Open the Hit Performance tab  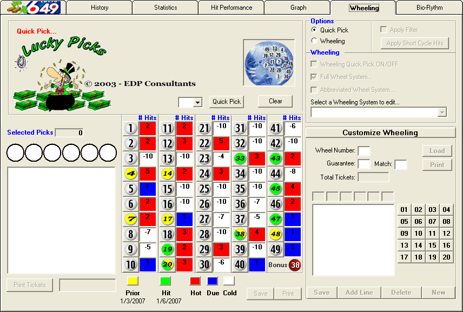tap(231, 8)
